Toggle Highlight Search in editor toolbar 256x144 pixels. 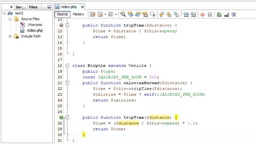click(145, 14)
